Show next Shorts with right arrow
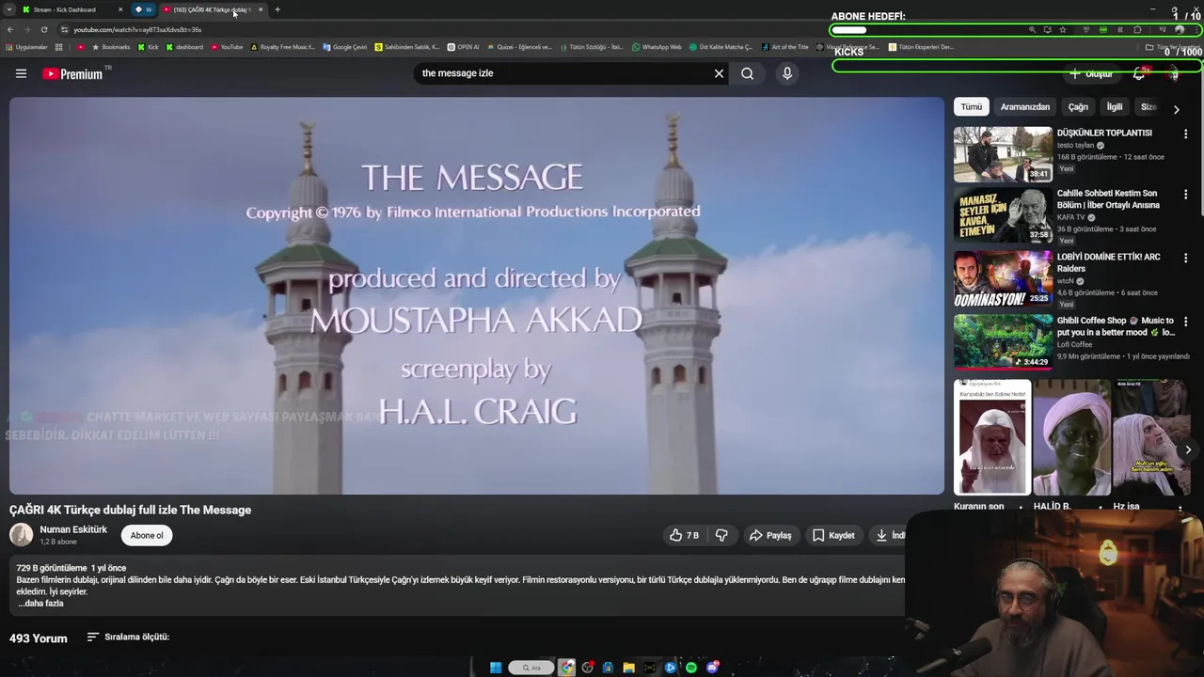Screen dimensions: 1204x677 [x=1188, y=449]
